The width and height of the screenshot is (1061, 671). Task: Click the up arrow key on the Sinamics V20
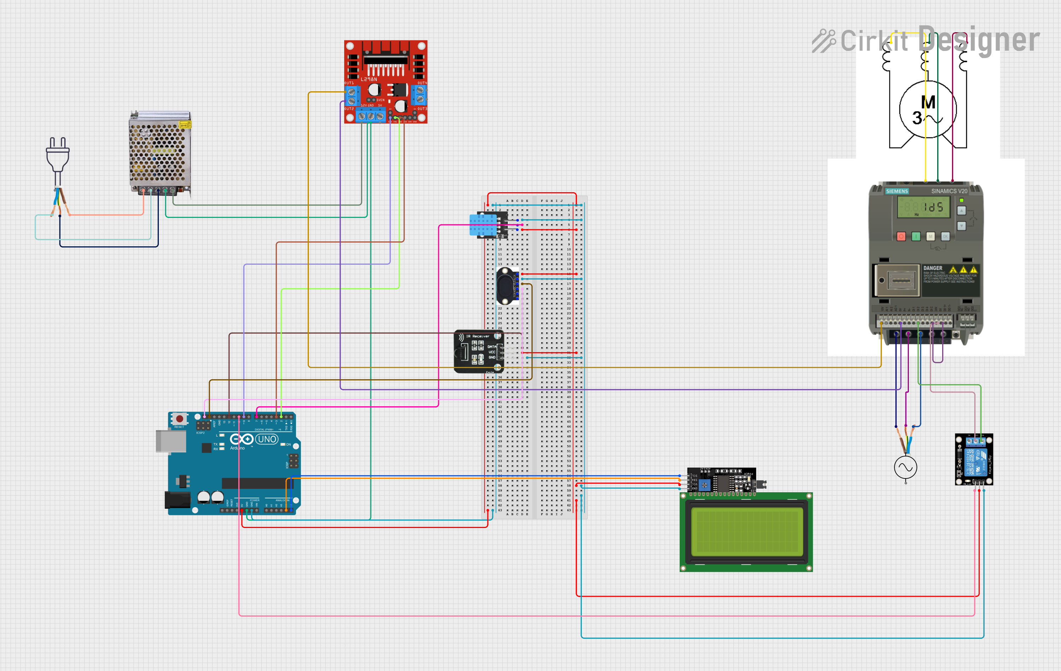[961, 211]
